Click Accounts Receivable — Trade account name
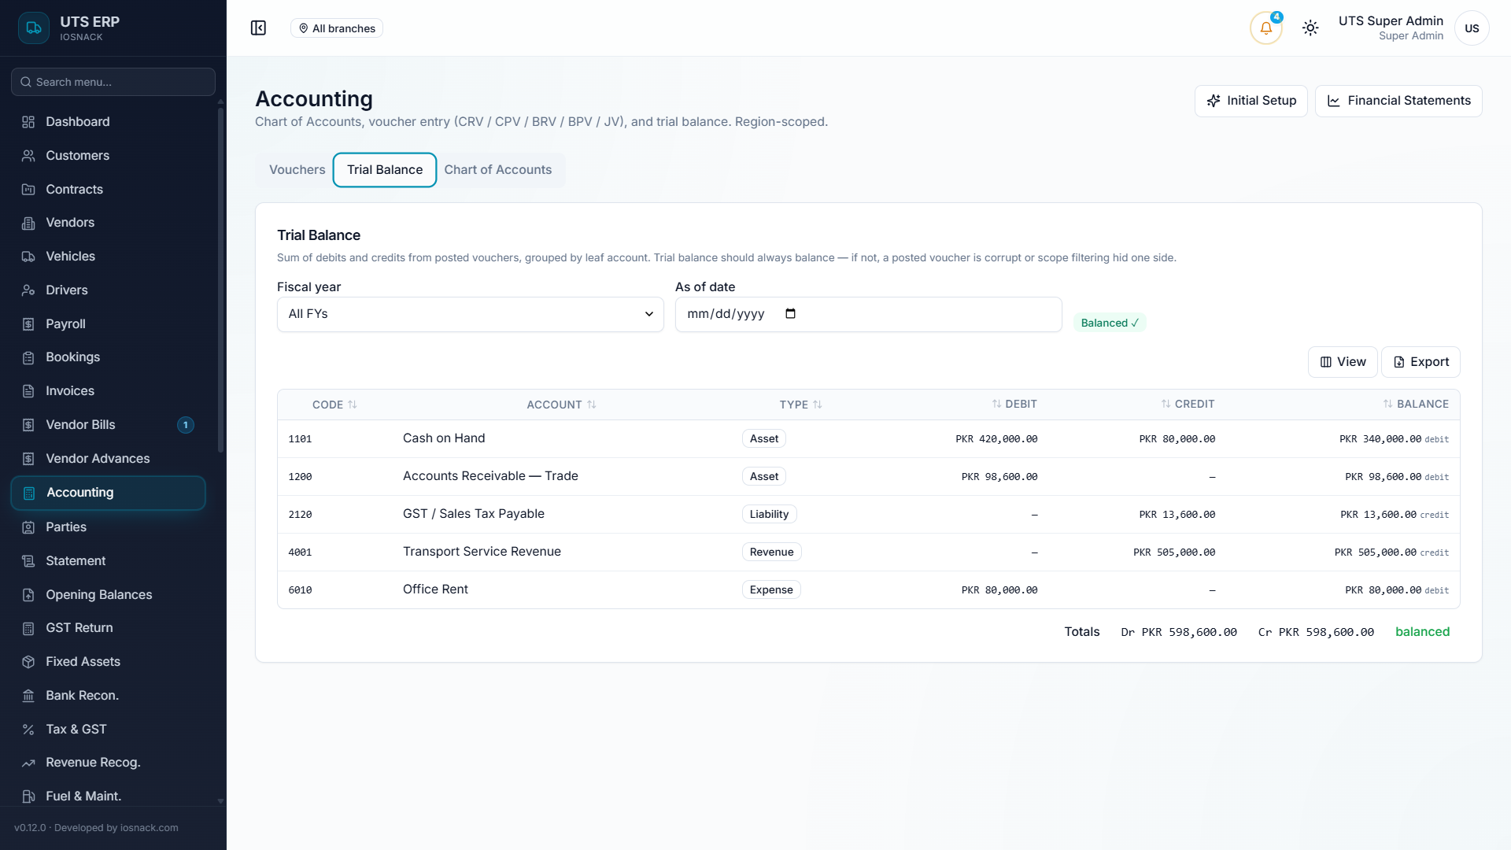The height and width of the screenshot is (850, 1511). click(x=490, y=476)
